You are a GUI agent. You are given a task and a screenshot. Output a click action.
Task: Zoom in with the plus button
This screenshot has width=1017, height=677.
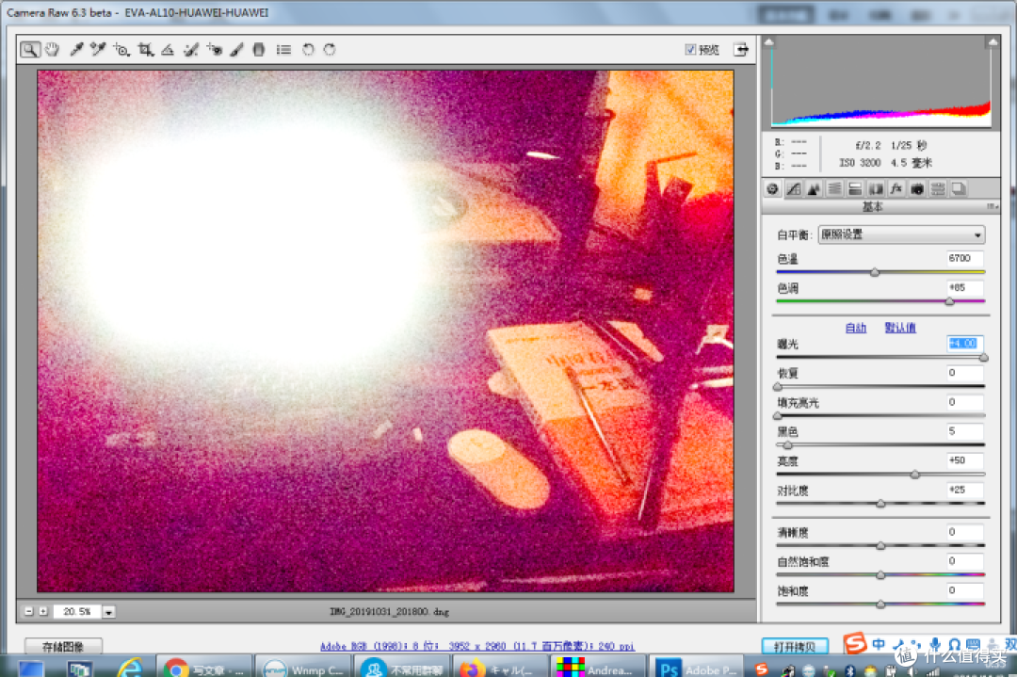(x=42, y=611)
